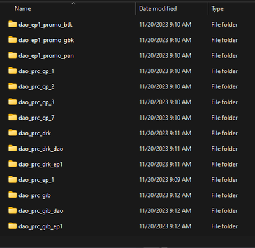
Task: Pick the dao_prc_ep_1 folder name
Action: pos(36,180)
